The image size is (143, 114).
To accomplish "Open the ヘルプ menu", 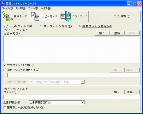I will click(46, 8).
